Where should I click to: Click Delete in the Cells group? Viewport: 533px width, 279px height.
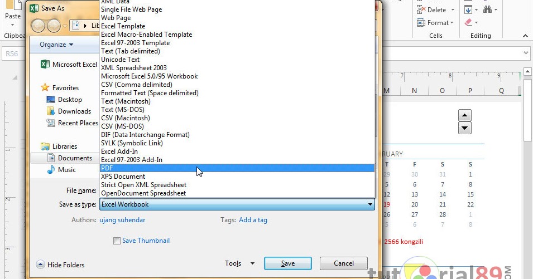coord(432,10)
